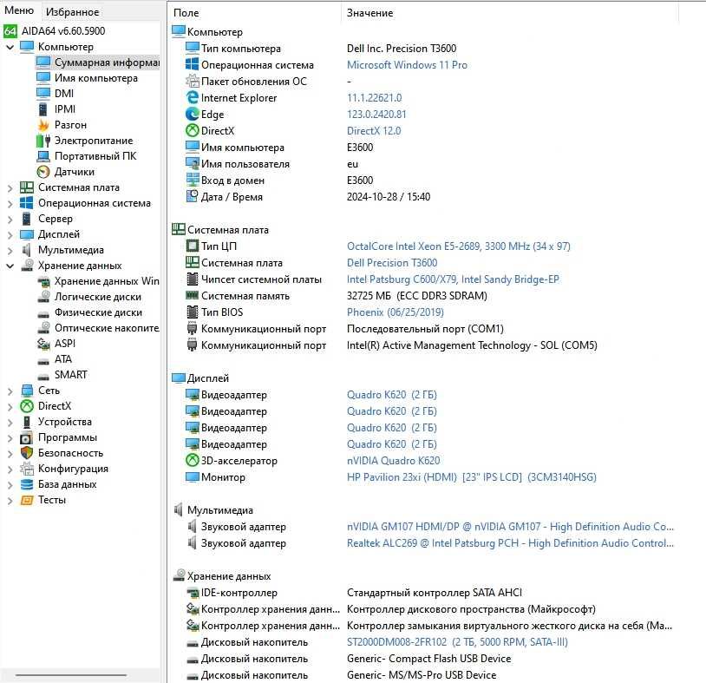Click the Электропитание battery plug icon
The width and height of the screenshot is (706, 683).
43,141
